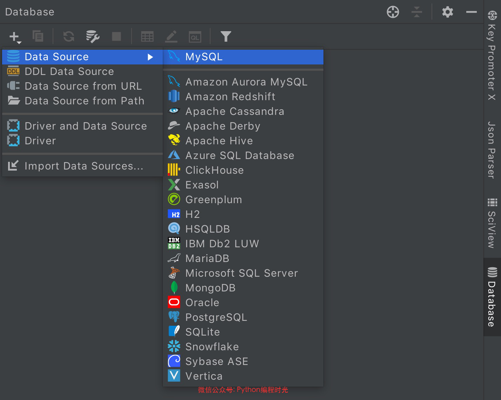501x400 pixels.
Task: Switch to the SciView side tab
Action: point(492,224)
